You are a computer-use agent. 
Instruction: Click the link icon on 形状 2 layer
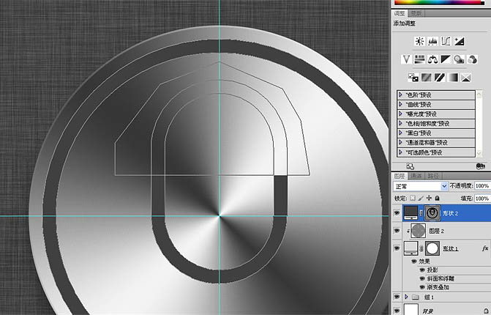(421, 213)
